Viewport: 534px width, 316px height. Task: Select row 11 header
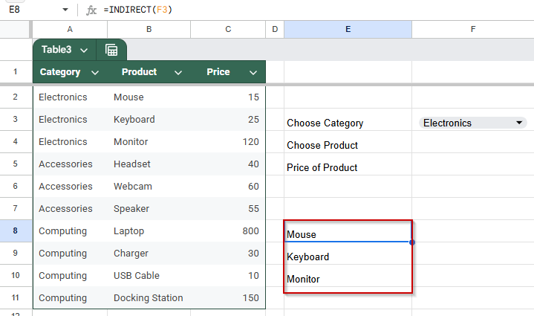(16, 297)
